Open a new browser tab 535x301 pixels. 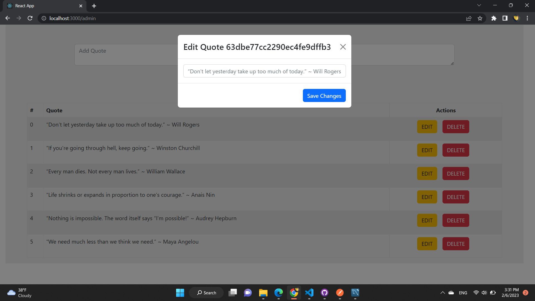pos(94,6)
